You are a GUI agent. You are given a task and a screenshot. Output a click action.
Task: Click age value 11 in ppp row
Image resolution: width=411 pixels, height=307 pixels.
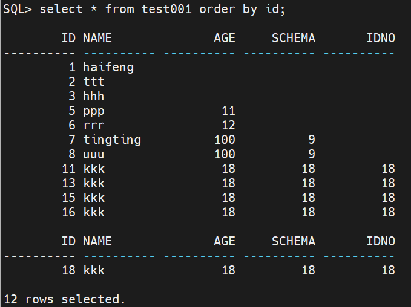(228, 111)
